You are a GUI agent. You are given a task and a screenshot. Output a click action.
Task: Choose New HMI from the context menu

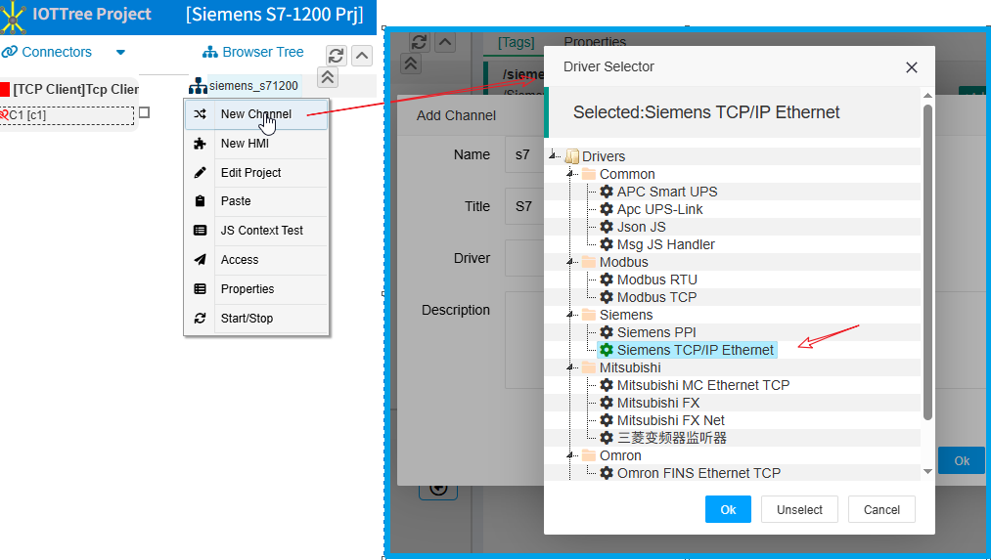[256, 144]
